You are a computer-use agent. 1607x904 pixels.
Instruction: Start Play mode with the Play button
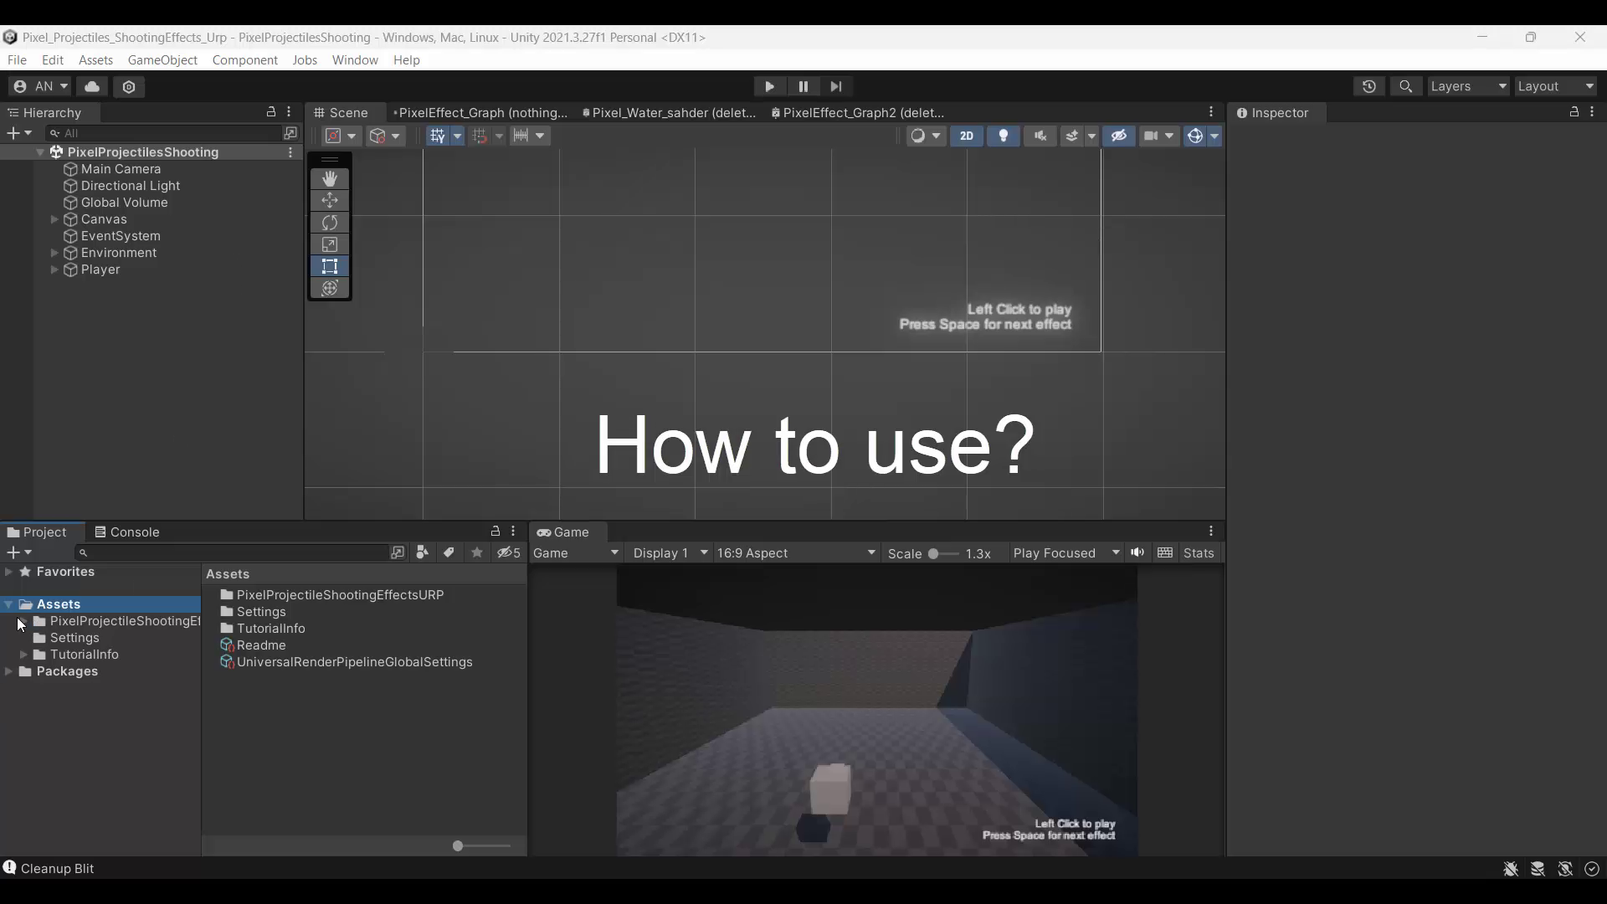[769, 86]
